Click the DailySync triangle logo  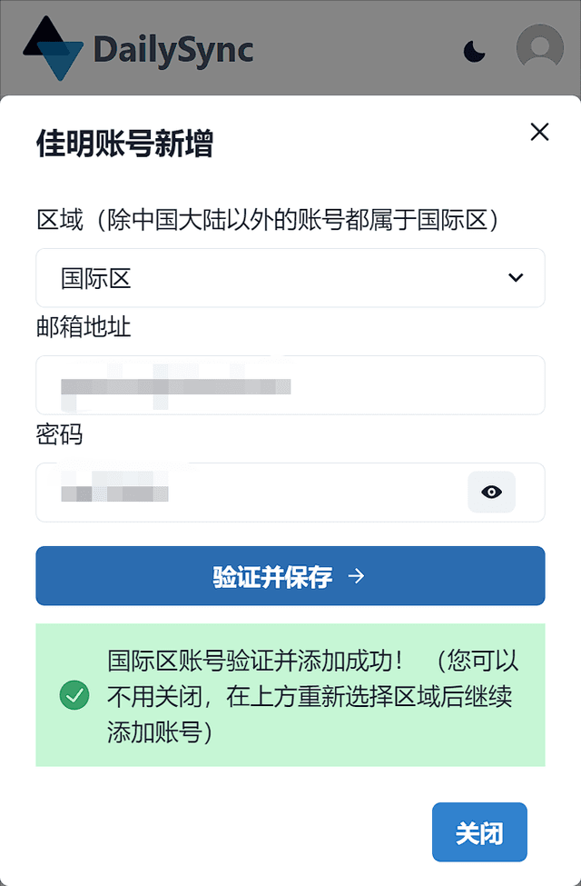coord(54,49)
